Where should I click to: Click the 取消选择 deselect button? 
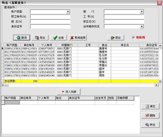coord(78,38)
